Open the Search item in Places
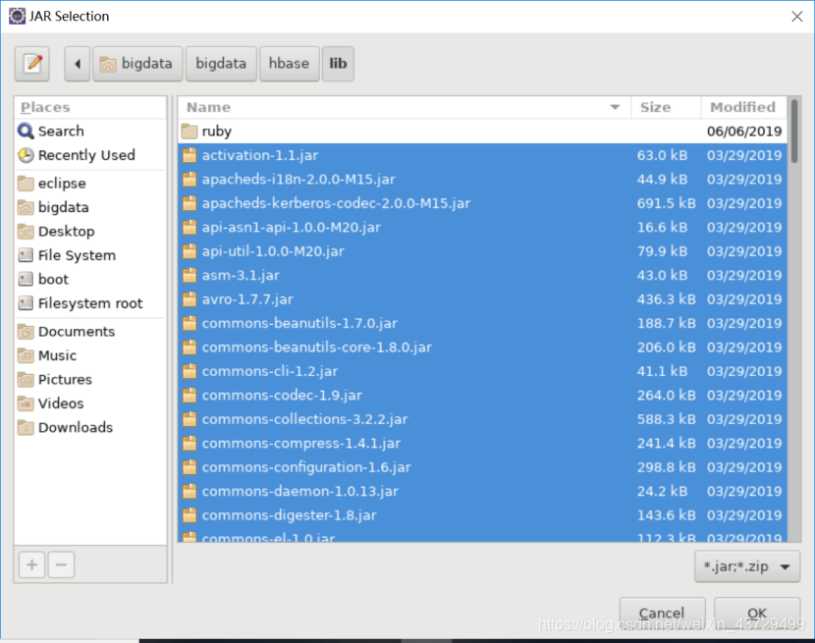This screenshot has height=643, width=815. pyautogui.click(x=59, y=131)
